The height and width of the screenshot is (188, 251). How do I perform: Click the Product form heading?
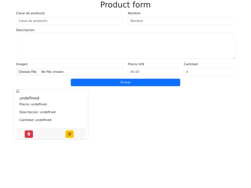coord(125,5)
